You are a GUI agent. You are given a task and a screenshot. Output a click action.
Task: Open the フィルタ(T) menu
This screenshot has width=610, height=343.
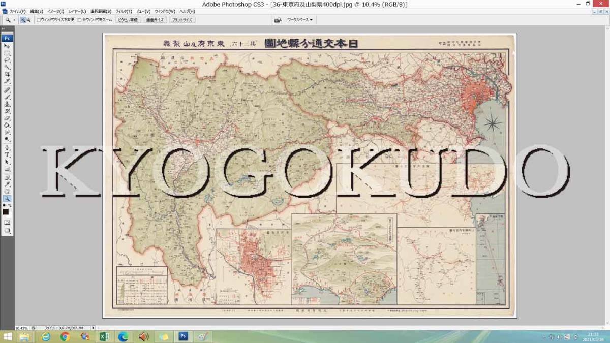tap(124, 11)
